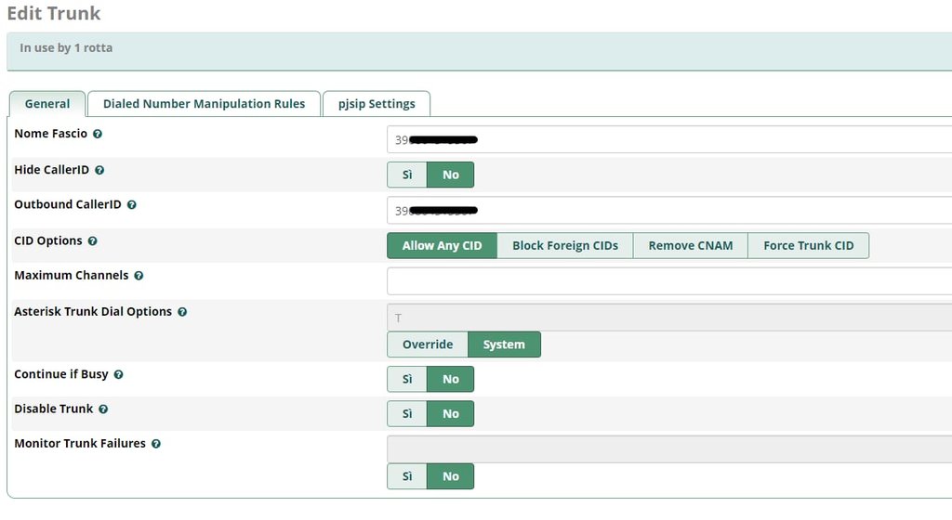Choose Remove CNAM option
This screenshot has height=520, width=952.
click(691, 245)
